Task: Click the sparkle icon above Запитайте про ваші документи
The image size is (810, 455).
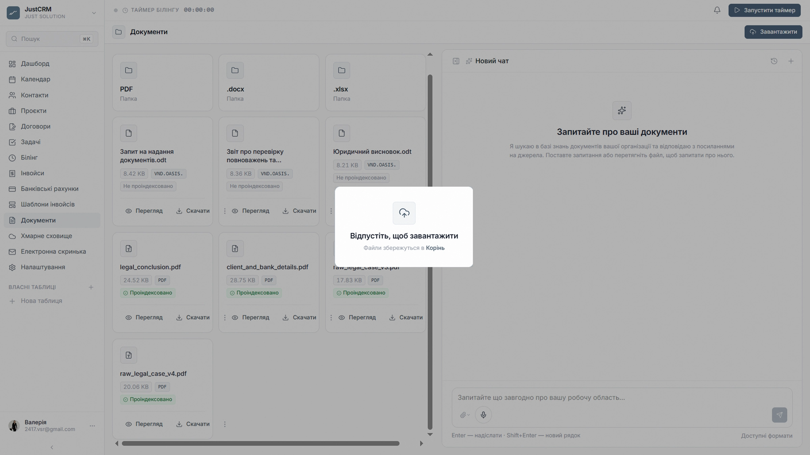Action: coord(622,111)
